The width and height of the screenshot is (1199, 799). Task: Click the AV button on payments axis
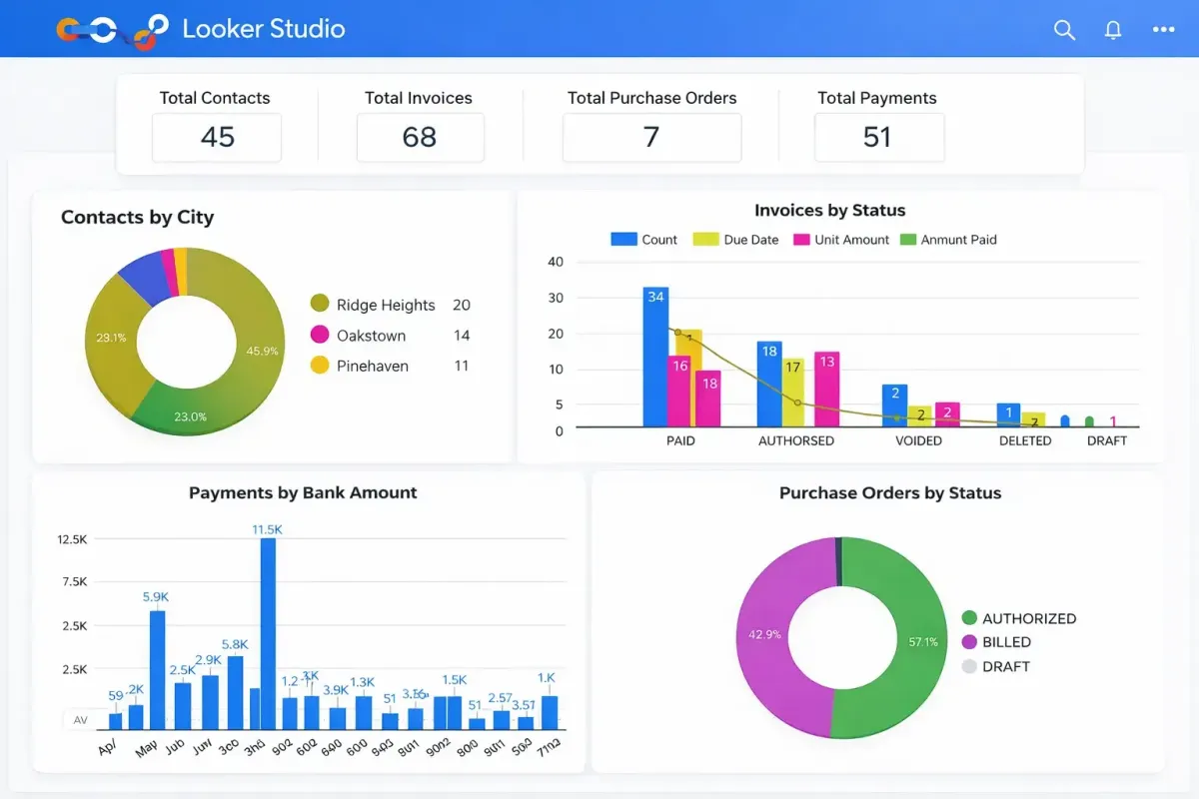click(x=81, y=719)
